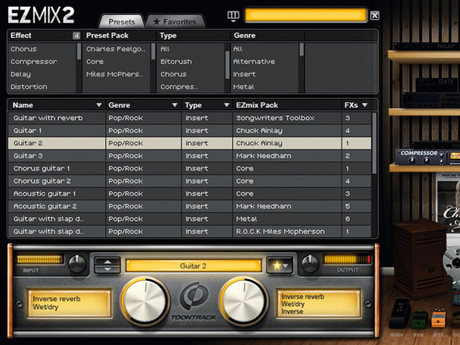Open the favorites star dropdown
This screenshot has width=460, height=345.
(280, 265)
